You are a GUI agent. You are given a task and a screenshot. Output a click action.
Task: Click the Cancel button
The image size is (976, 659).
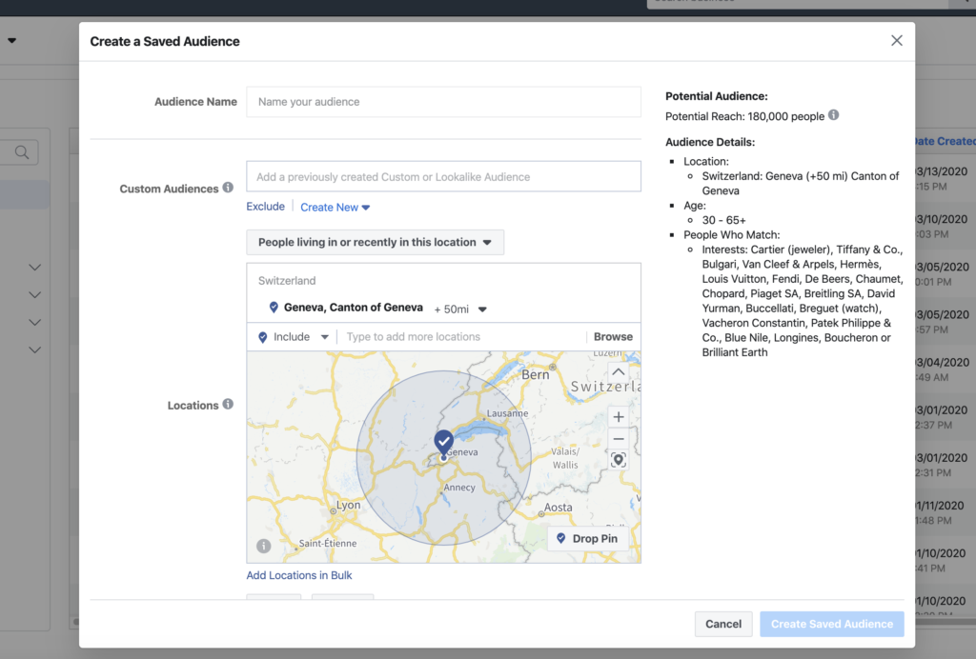[723, 624]
